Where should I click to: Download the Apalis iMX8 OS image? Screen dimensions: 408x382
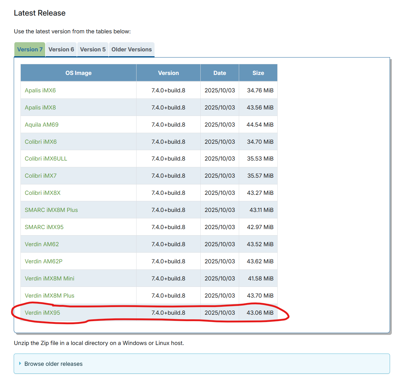tap(40, 107)
